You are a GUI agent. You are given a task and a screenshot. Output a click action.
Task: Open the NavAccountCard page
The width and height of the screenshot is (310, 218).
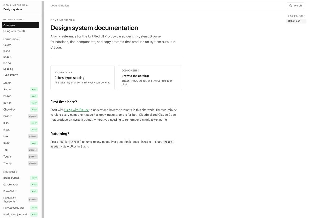click(x=20, y=208)
